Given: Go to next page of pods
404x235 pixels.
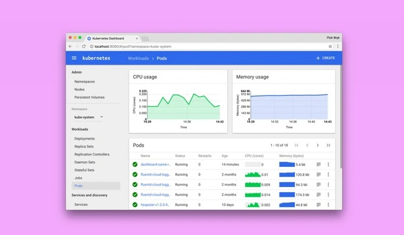Looking at the screenshot, I should (318, 145).
